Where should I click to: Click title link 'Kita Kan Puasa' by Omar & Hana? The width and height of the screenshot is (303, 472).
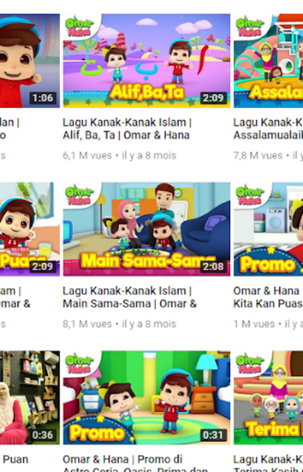(x=268, y=304)
